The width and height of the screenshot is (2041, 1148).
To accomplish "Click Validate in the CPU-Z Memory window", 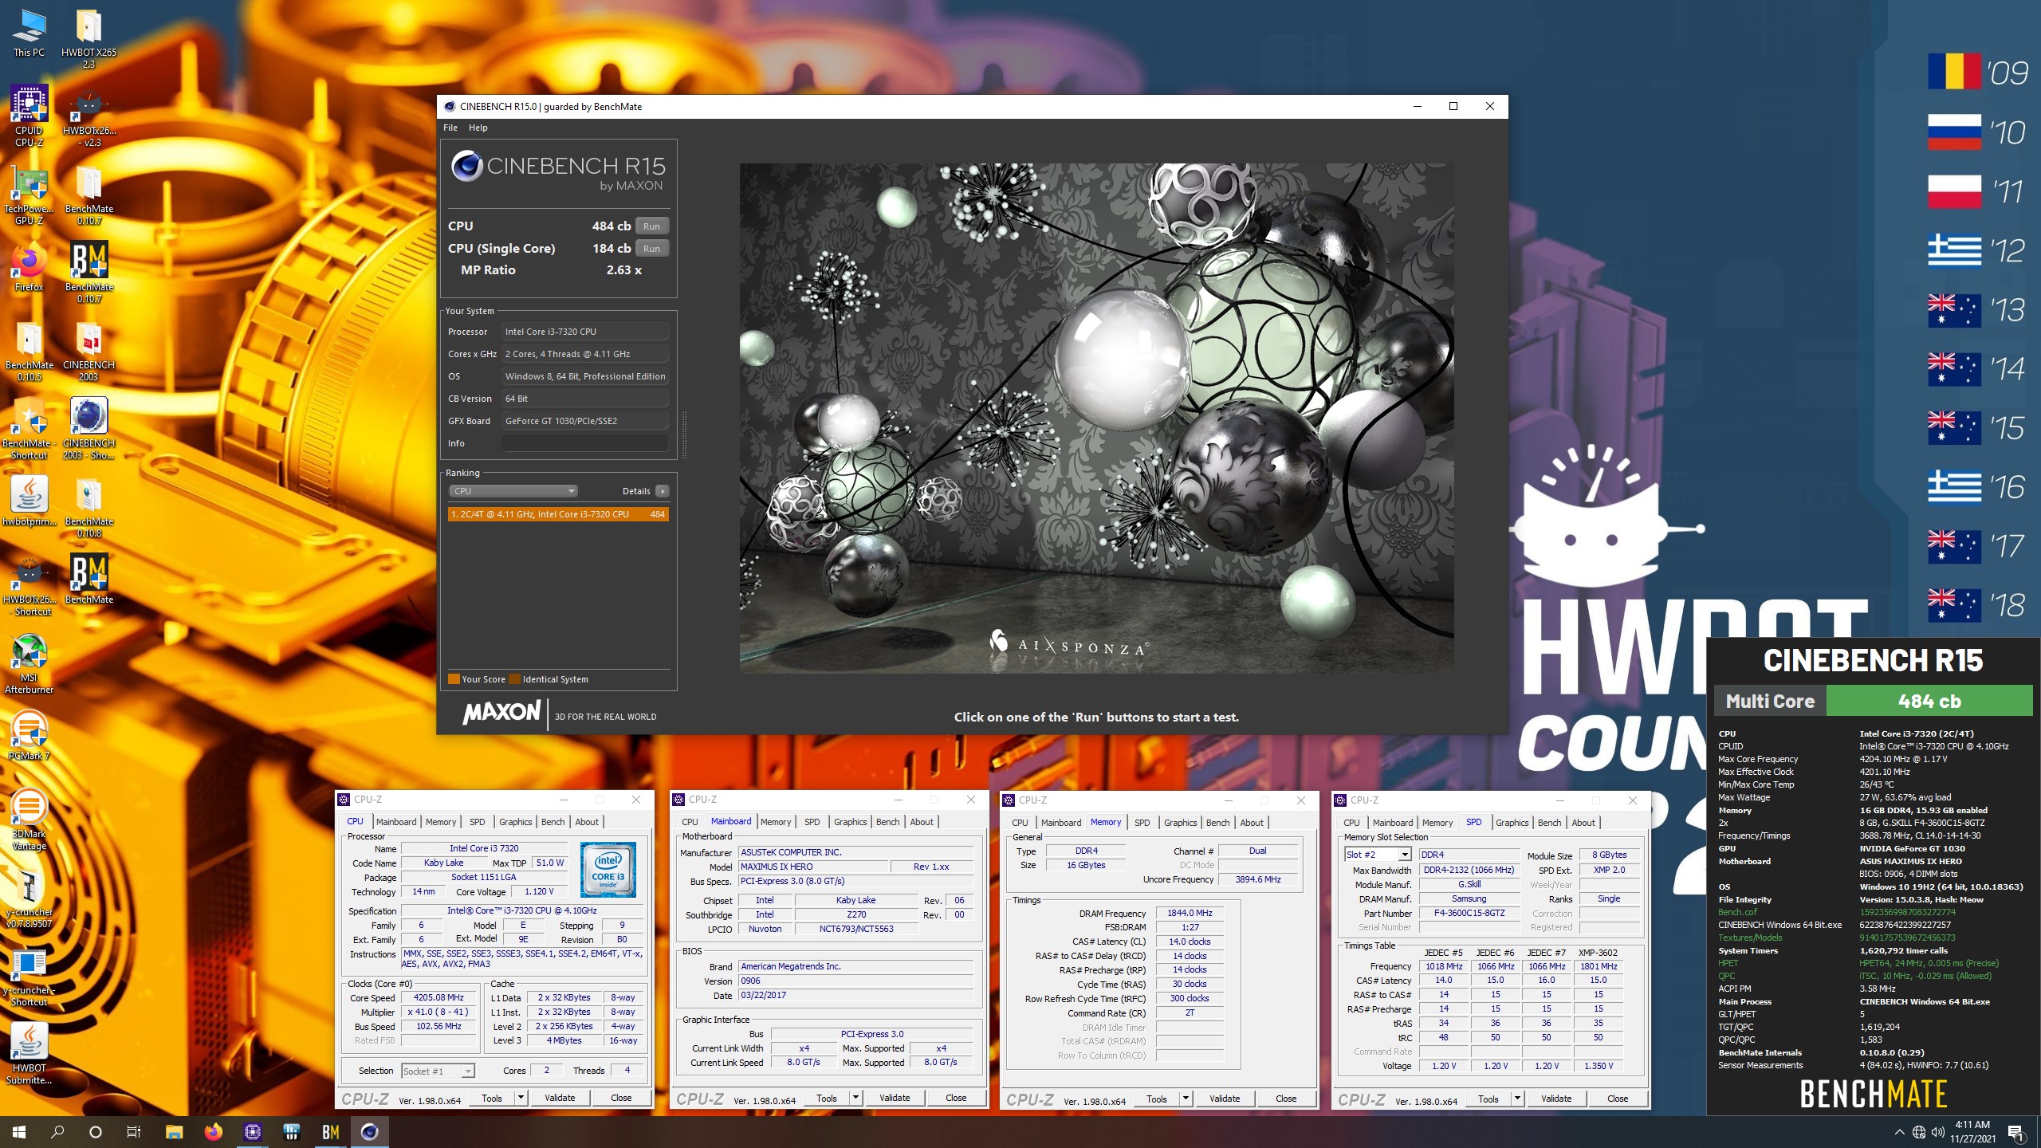I will [1225, 1099].
